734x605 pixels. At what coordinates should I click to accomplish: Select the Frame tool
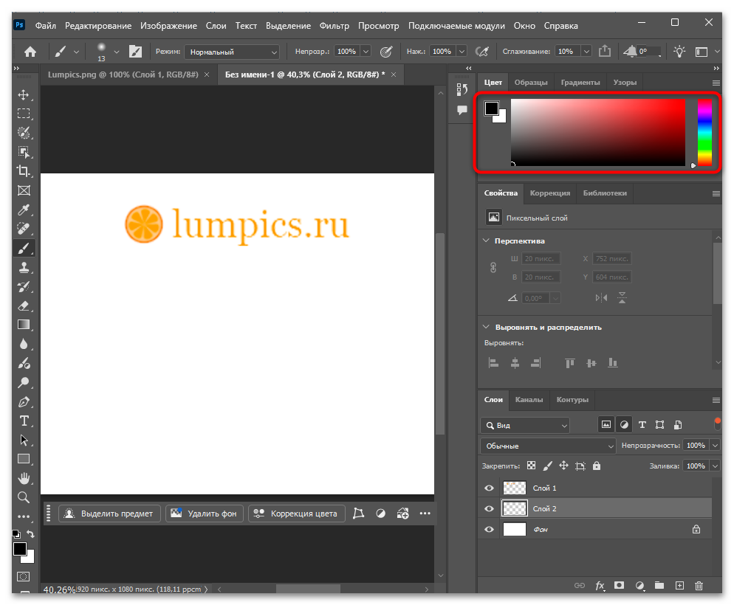(x=24, y=190)
